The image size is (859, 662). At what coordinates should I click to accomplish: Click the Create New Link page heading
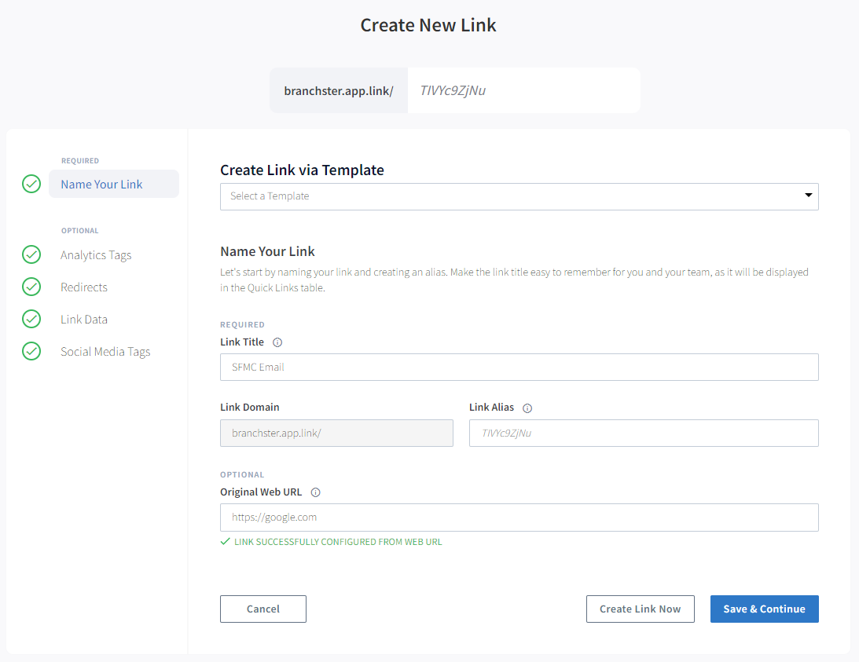(428, 25)
